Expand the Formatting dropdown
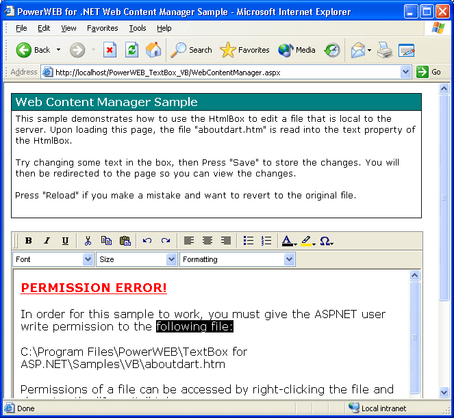The height and width of the screenshot is (418, 454). [289, 259]
